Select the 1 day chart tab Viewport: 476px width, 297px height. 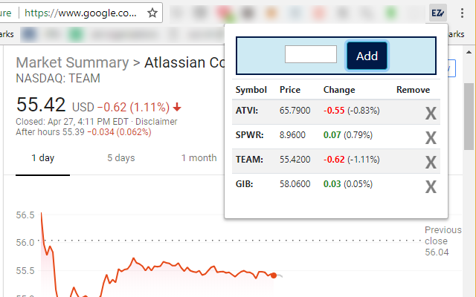[x=42, y=157]
